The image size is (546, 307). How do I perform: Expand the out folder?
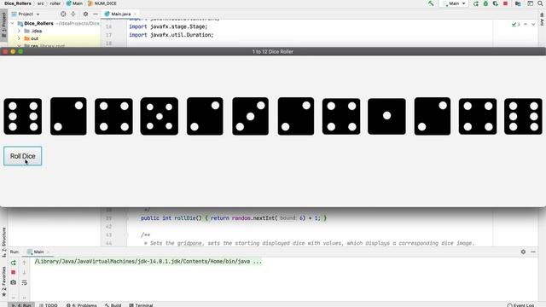(19, 38)
